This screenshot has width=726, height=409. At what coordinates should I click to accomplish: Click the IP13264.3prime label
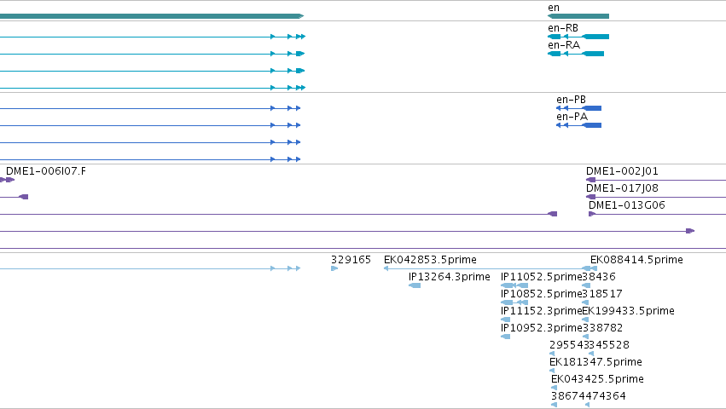449,277
